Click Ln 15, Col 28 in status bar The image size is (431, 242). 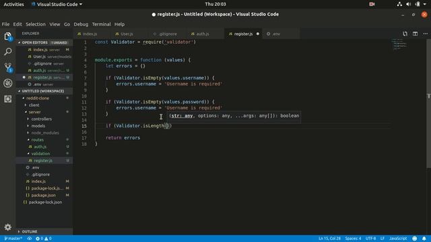pos(329,239)
